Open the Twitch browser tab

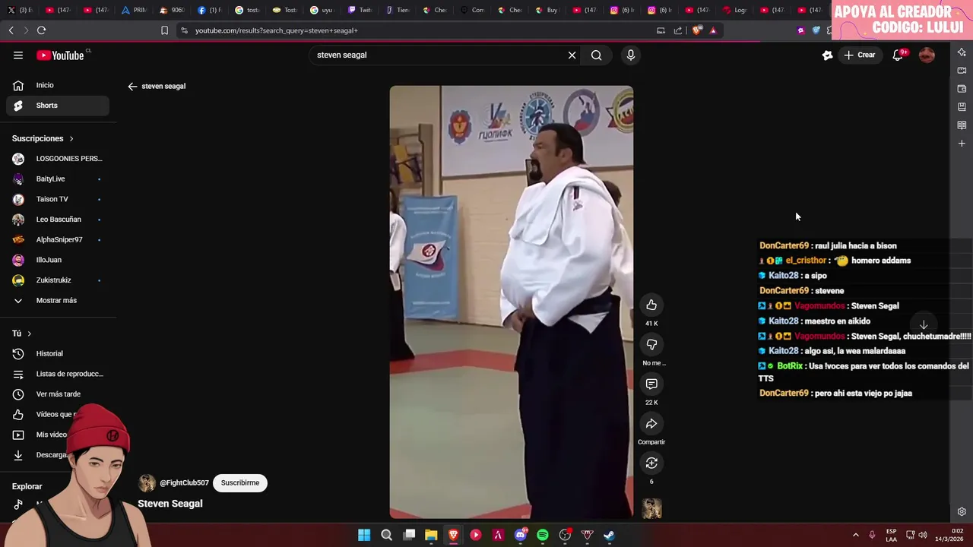(x=360, y=10)
